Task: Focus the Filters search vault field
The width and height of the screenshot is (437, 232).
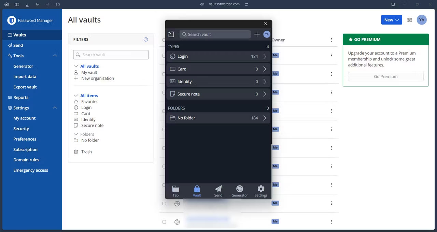Action: click(111, 55)
